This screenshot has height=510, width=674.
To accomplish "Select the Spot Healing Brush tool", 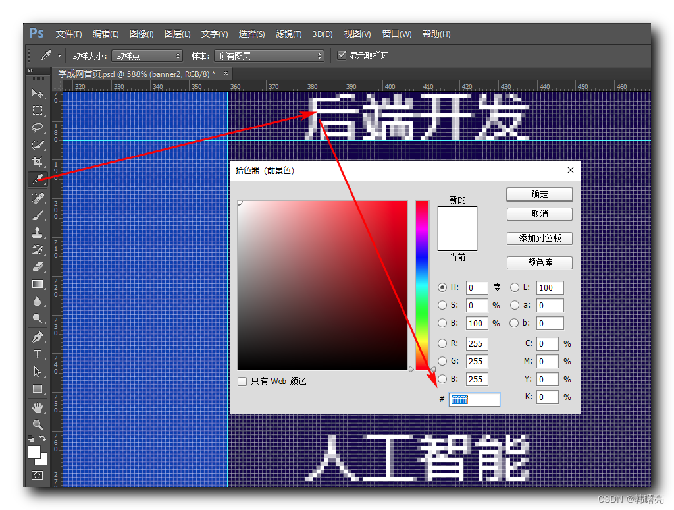I will 38,198.
